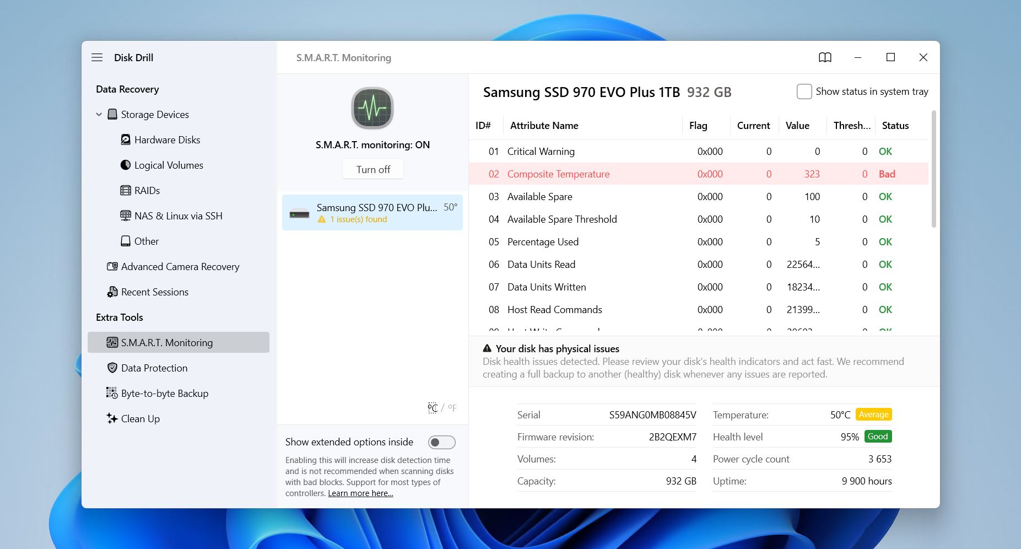Click the NAS & Linux via SSH icon
The image size is (1021, 549).
click(x=126, y=216)
